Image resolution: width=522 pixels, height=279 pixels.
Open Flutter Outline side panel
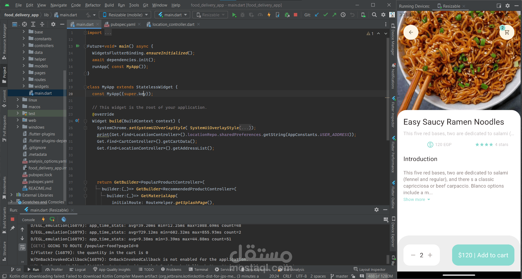393,195
